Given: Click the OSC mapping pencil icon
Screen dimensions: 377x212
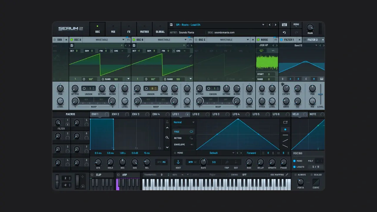Looking at the screenshot, I should [x=287, y=175].
